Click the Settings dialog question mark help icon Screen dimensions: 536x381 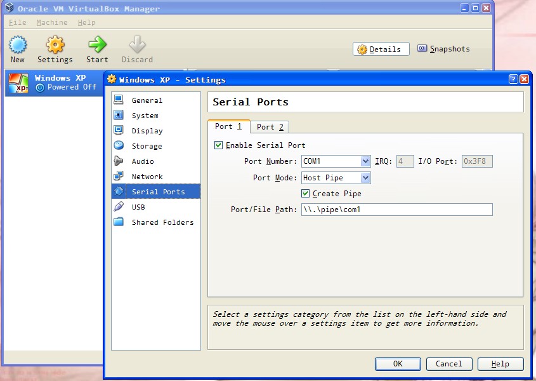pos(513,79)
